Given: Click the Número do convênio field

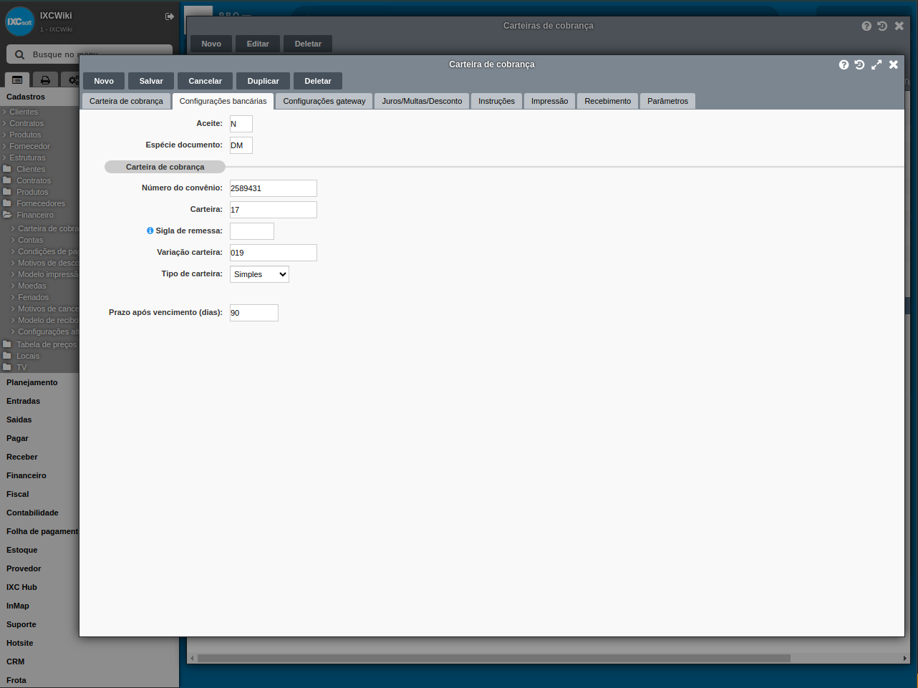Looking at the screenshot, I should [x=274, y=188].
